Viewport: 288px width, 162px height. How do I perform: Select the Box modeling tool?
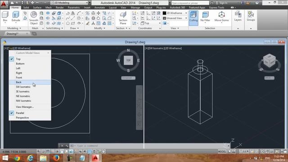pyautogui.click(x=5, y=17)
